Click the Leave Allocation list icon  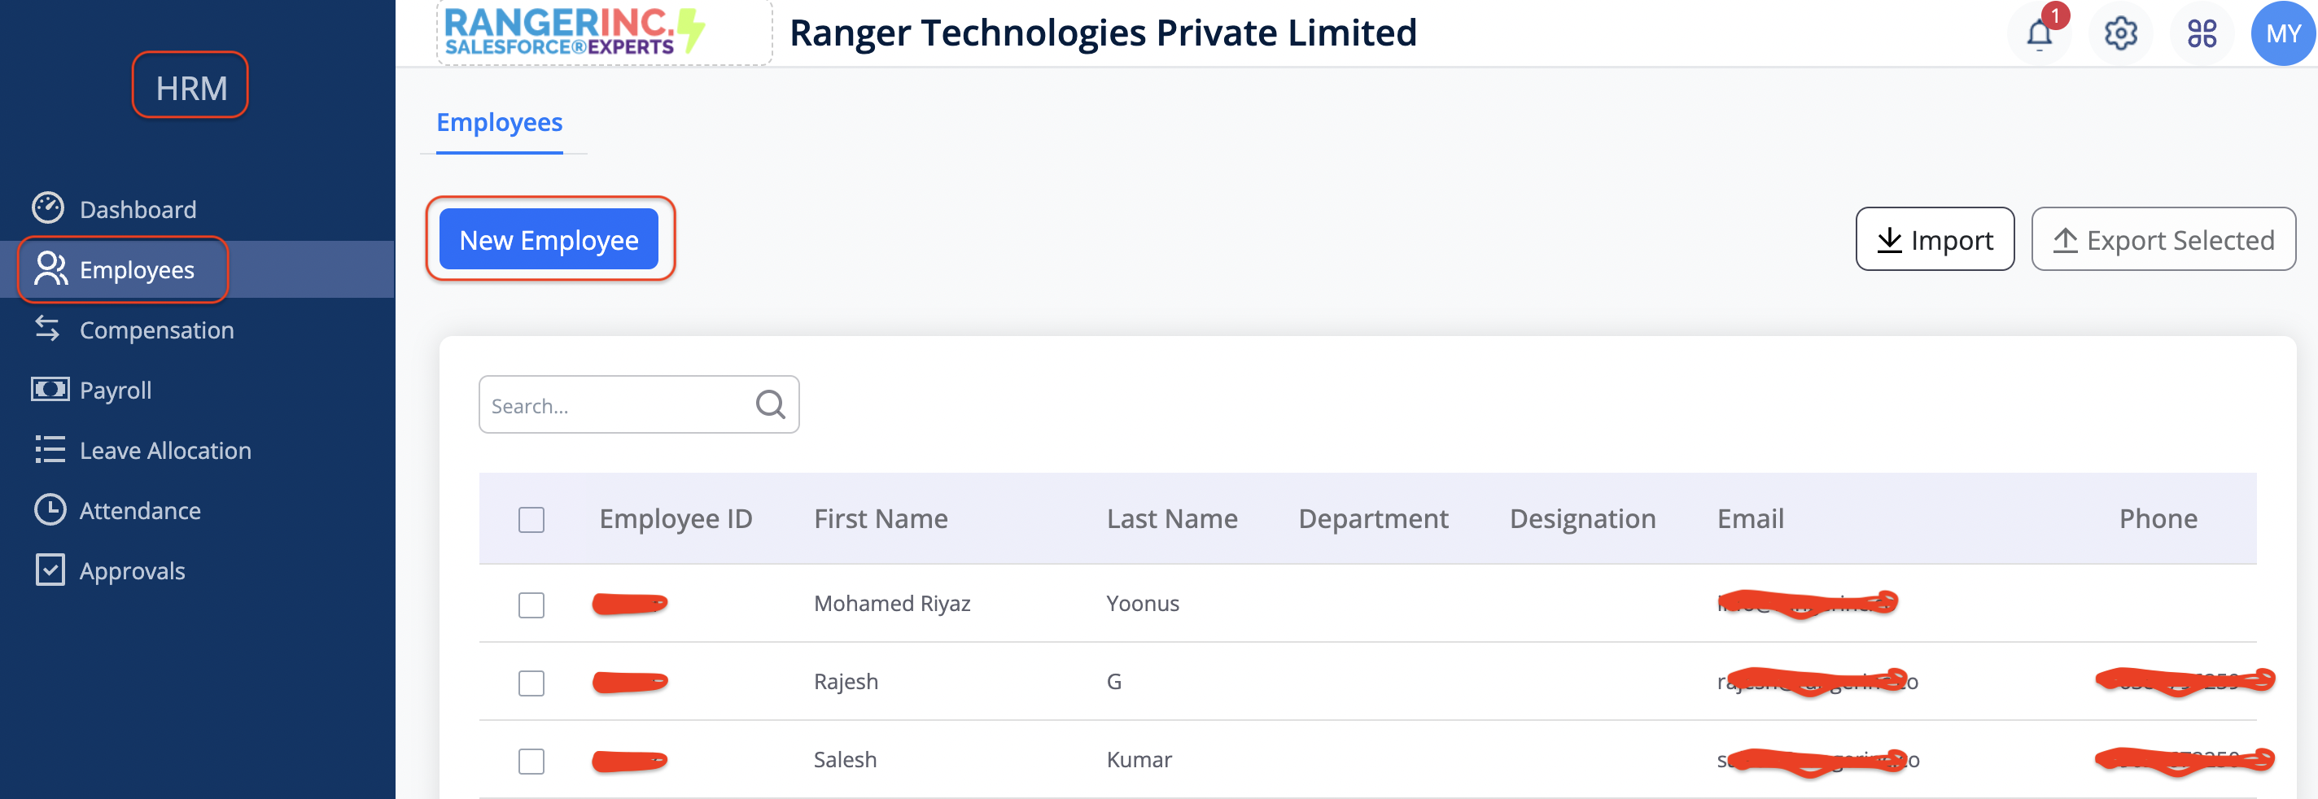(50, 449)
